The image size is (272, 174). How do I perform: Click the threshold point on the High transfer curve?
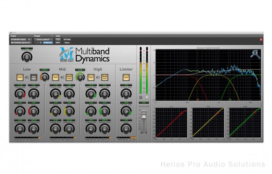255,112
